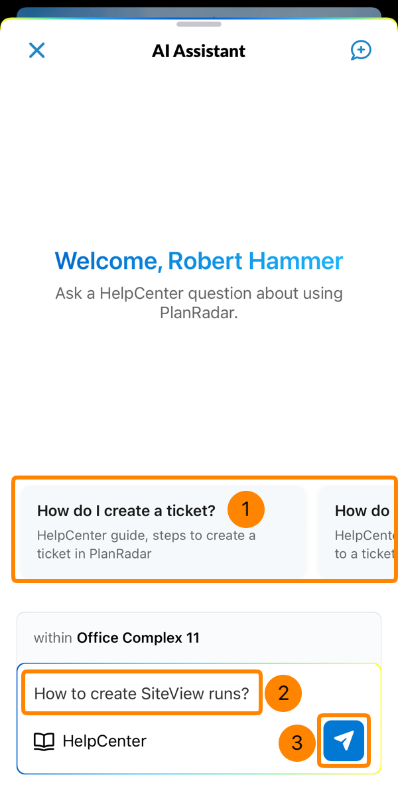
Task: Tap the sheet grabber handle at top
Action: [199, 25]
